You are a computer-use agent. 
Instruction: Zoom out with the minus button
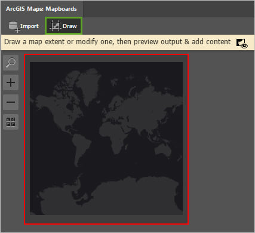11,102
